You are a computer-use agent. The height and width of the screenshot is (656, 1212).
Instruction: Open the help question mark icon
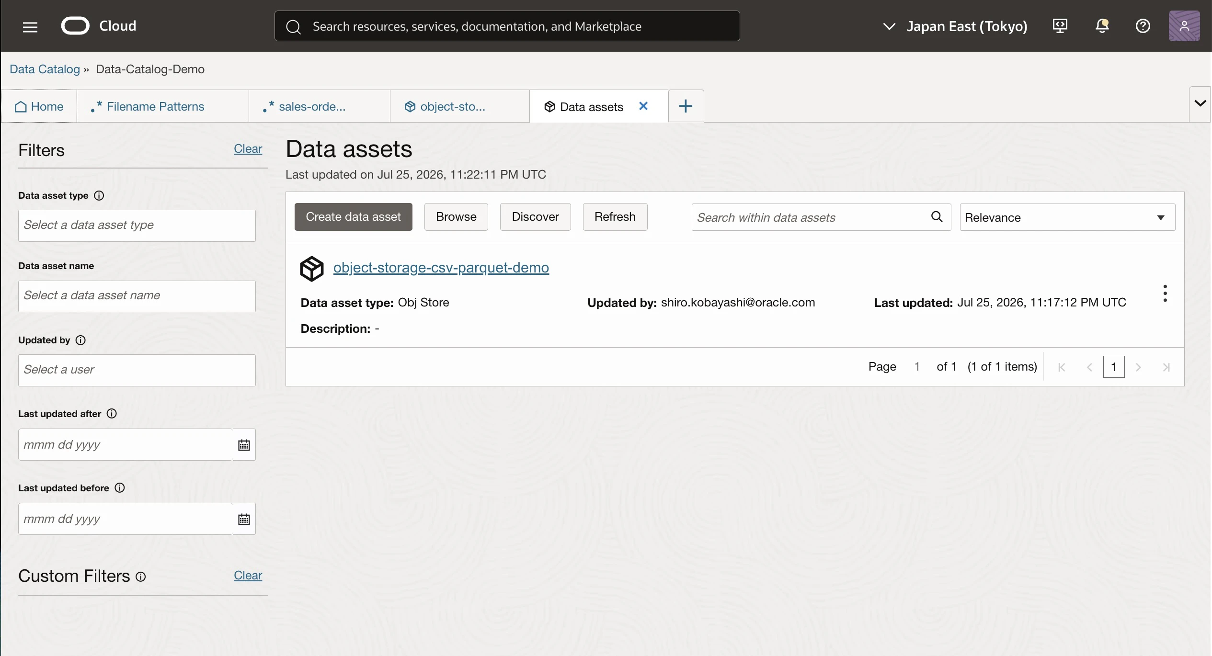point(1143,26)
